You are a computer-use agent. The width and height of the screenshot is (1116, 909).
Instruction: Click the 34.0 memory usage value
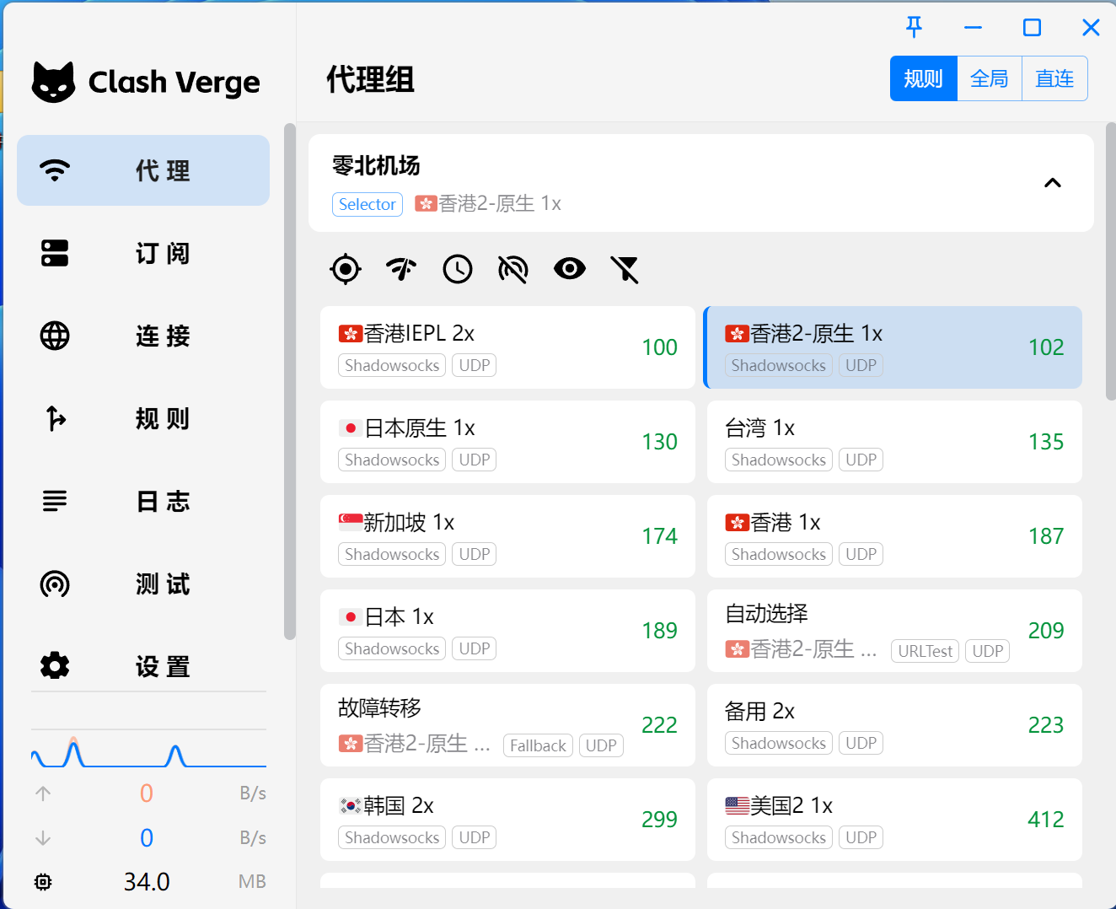click(x=147, y=882)
